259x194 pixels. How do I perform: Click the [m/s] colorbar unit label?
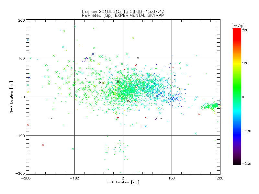click(x=238, y=26)
